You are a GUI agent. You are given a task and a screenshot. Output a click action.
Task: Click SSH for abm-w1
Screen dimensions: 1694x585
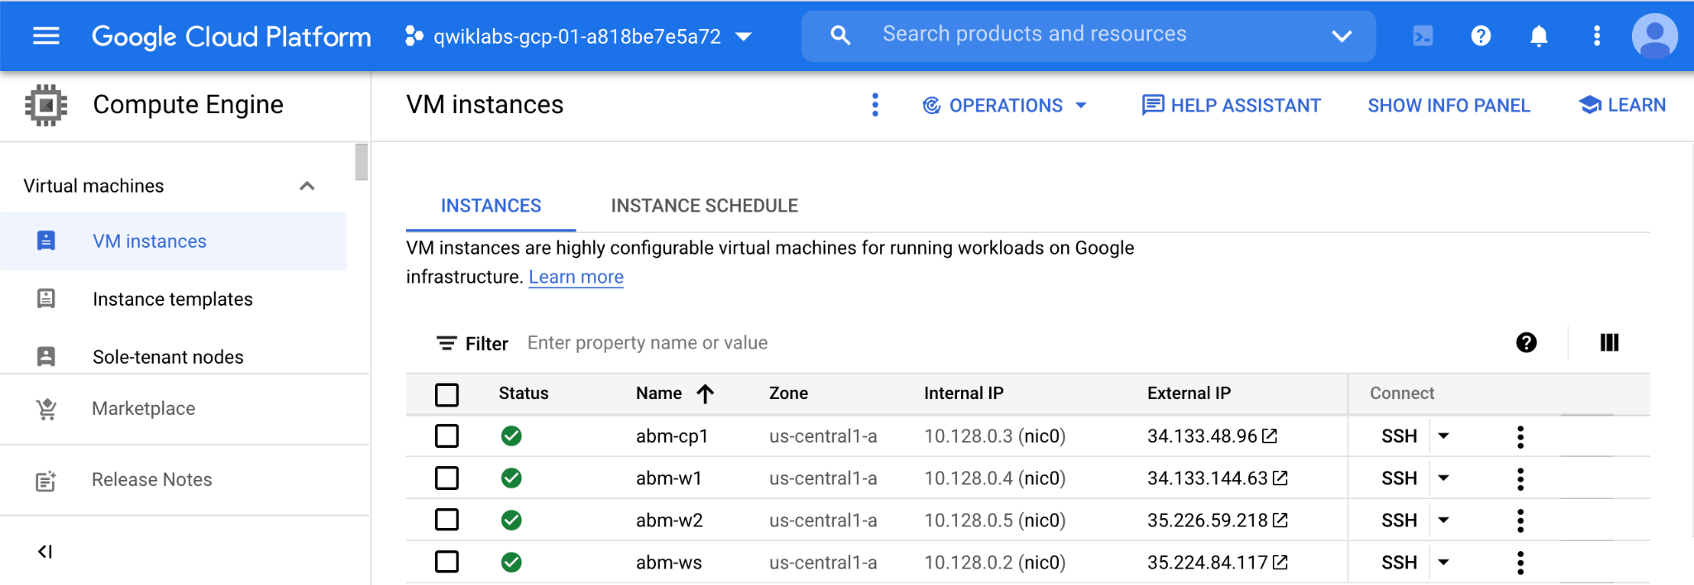pyautogui.click(x=1399, y=478)
